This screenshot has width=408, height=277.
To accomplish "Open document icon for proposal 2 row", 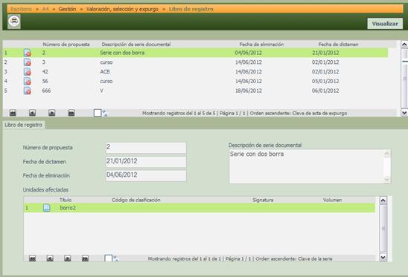I will coord(28,53).
